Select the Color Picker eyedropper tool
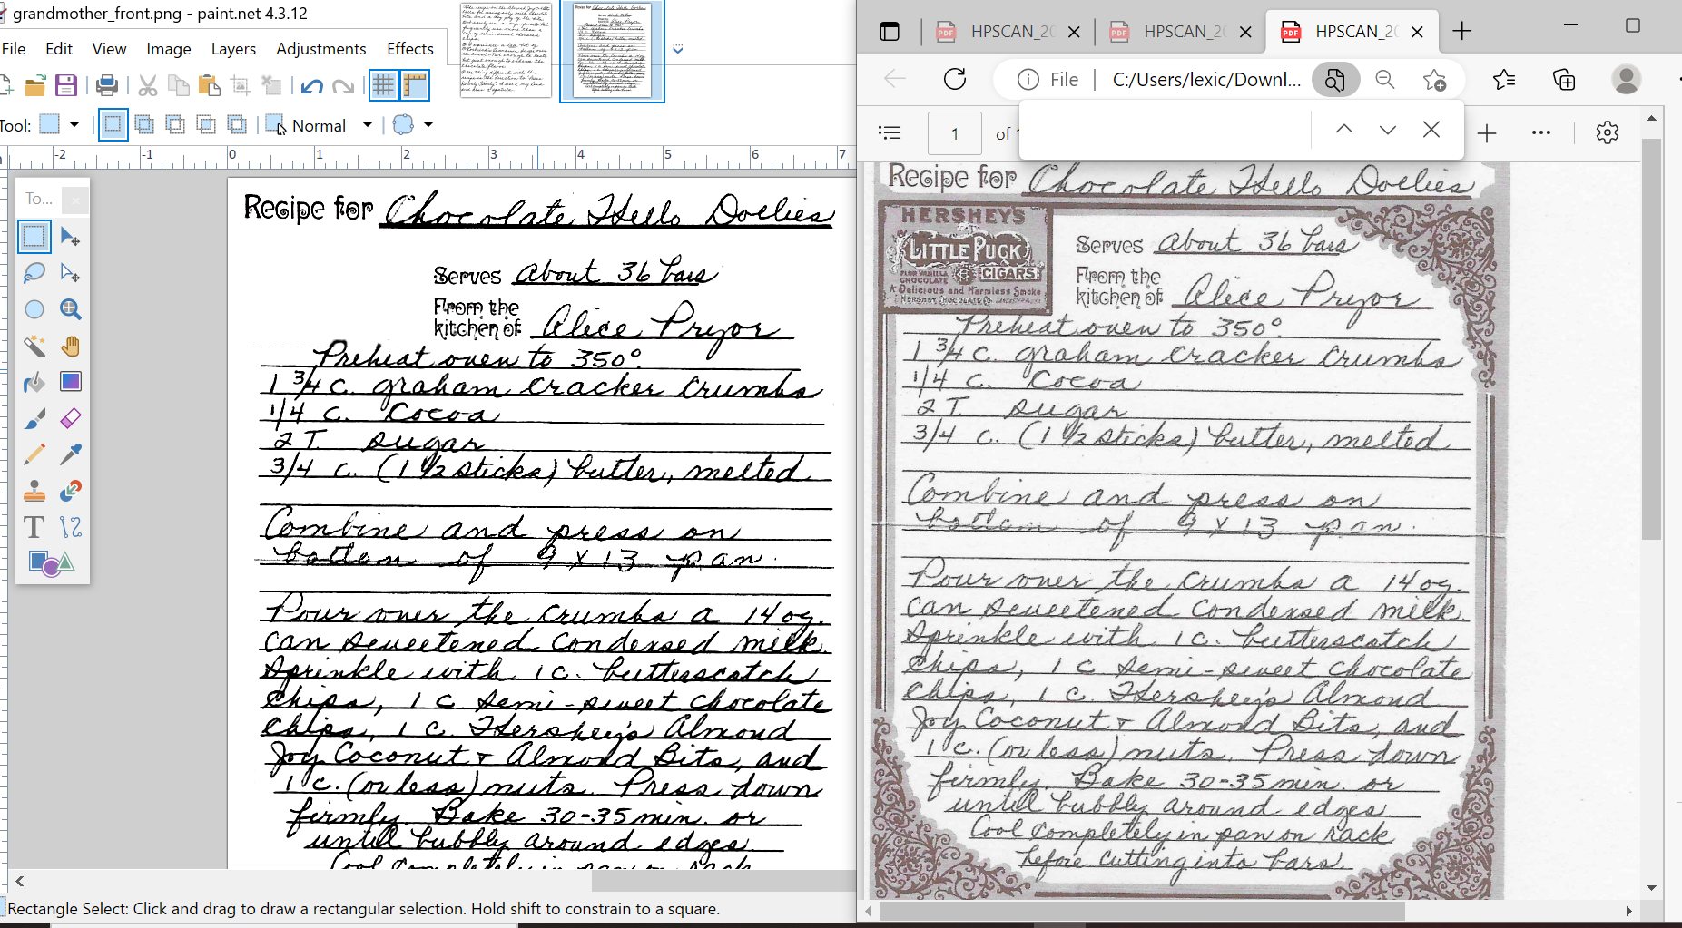 coord(70,454)
